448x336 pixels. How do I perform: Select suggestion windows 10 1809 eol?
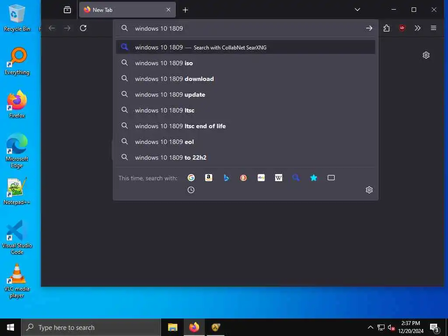click(x=246, y=141)
